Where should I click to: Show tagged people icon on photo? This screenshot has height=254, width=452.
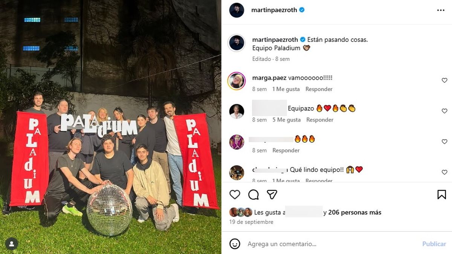pos(12,244)
